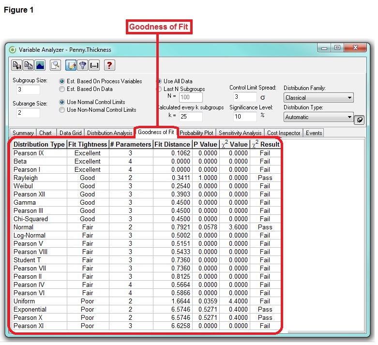Select the Gamma distribution row
Image resolution: width=378 pixels, height=345 pixels.
point(147,203)
